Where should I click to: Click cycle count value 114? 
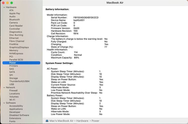76,52
